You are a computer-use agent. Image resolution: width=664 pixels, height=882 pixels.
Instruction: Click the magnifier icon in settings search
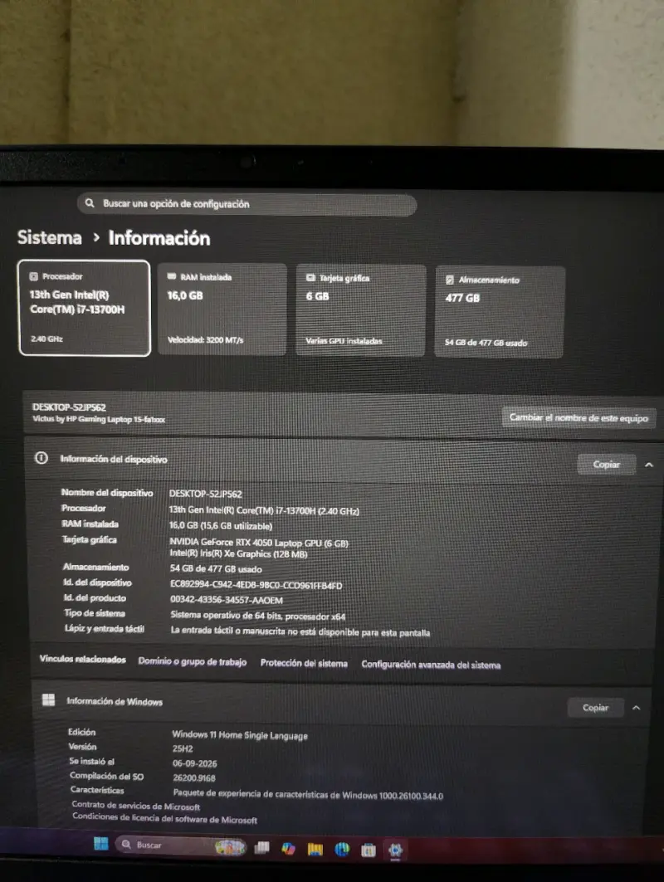tap(90, 202)
